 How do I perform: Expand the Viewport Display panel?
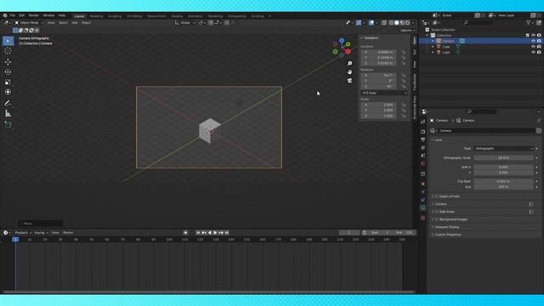[x=447, y=227]
